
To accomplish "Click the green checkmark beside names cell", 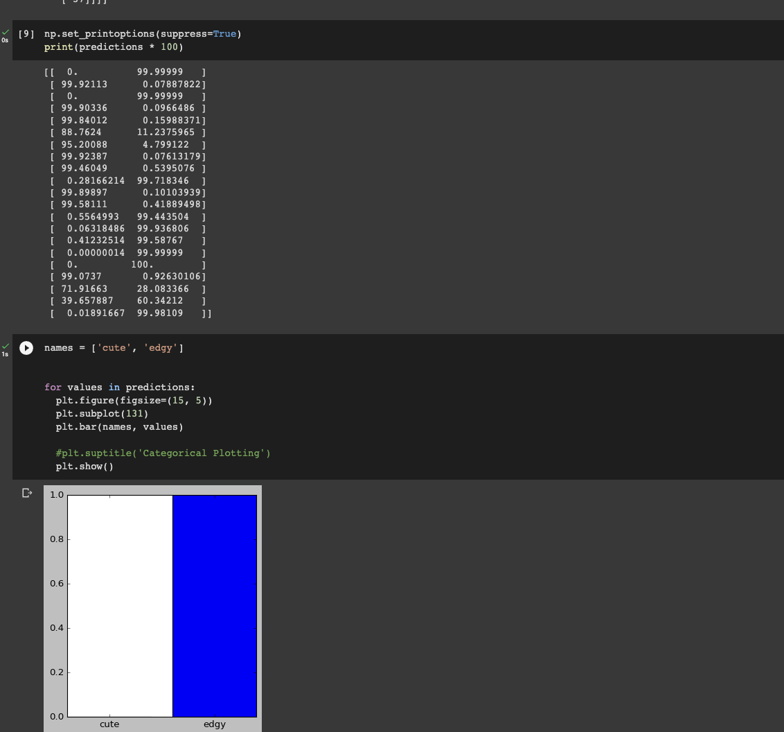I will click(x=6, y=346).
